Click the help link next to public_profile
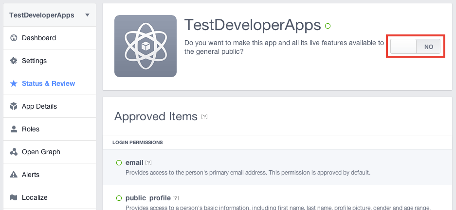The width and height of the screenshot is (456, 210). (176, 198)
